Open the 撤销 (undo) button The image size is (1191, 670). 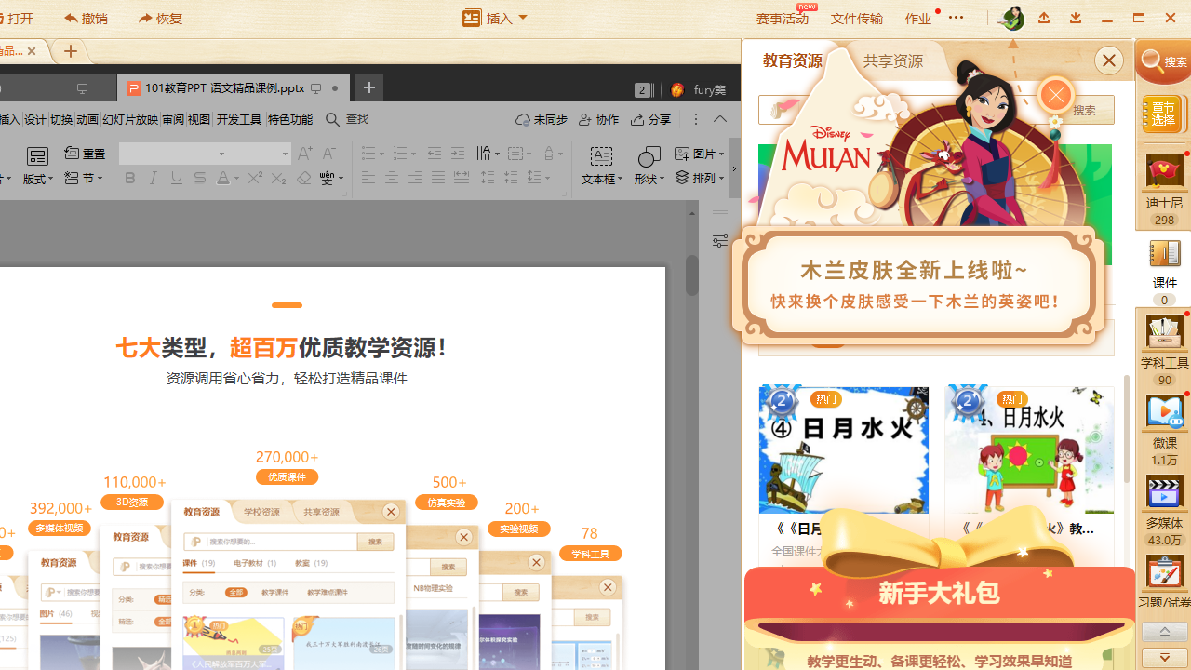pos(86,19)
